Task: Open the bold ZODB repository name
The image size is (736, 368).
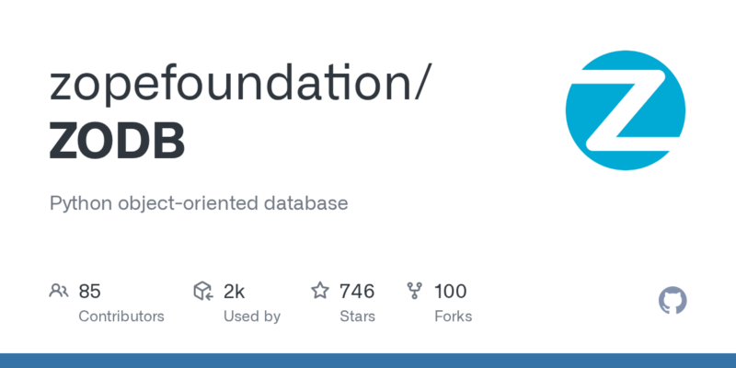Action: coord(117,141)
